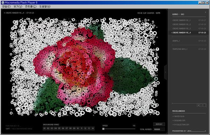Collapse the side panel with edge handle
The image size is (210, 135).
(x=166, y=72)
